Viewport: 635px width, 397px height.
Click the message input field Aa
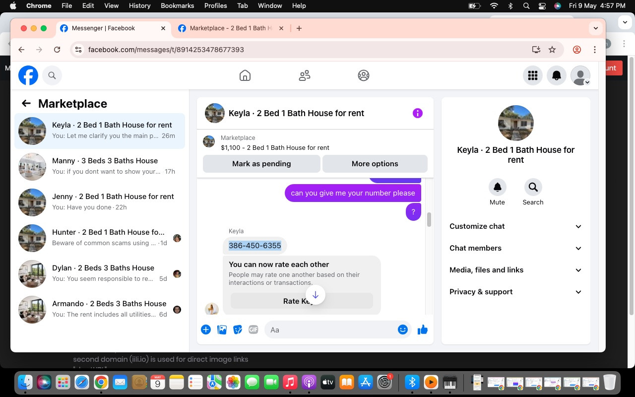331,330
